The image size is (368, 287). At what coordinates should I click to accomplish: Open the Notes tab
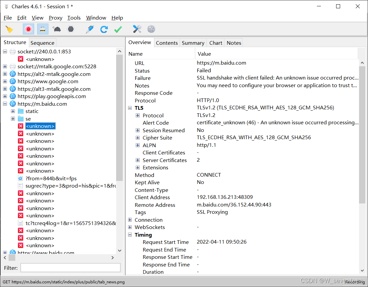coord(234,43)
